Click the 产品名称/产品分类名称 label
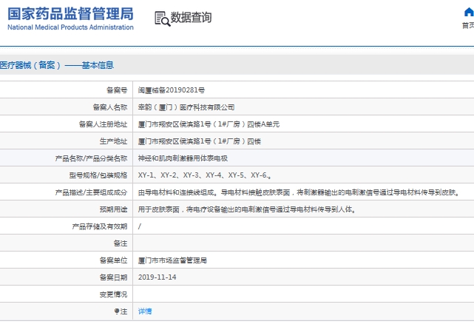This screenshot has height=327, width=474. (91, 158)
